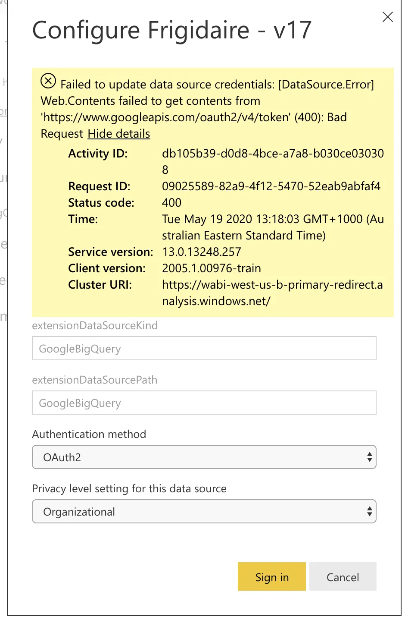This screenshot has width=405, height=617.
Task: Click the extensionDataSourceKind GoogleBigQuery field
Action: [204, 348]
